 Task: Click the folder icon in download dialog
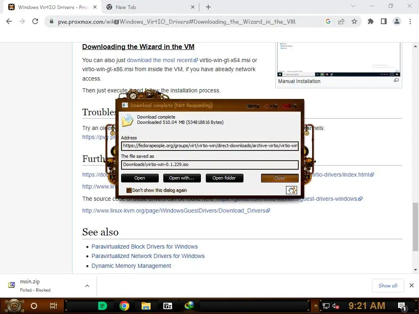click(x=128, y=120)
